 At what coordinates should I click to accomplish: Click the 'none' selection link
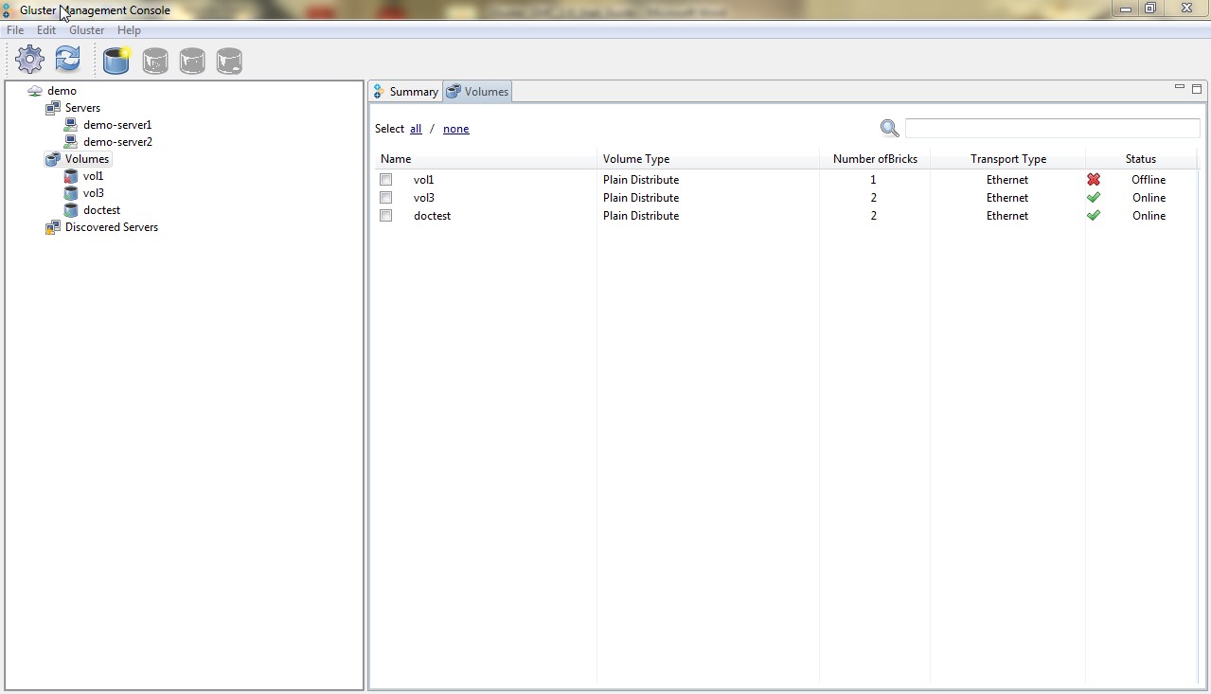455,129
